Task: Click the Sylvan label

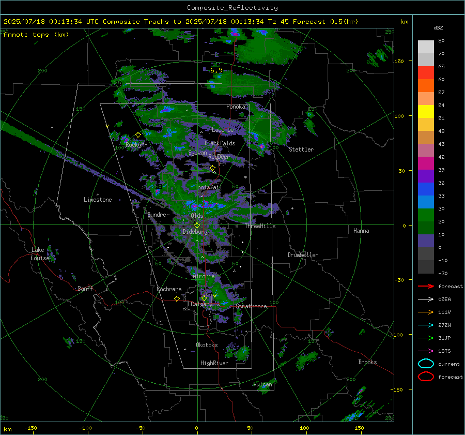Action: (197, 153)
